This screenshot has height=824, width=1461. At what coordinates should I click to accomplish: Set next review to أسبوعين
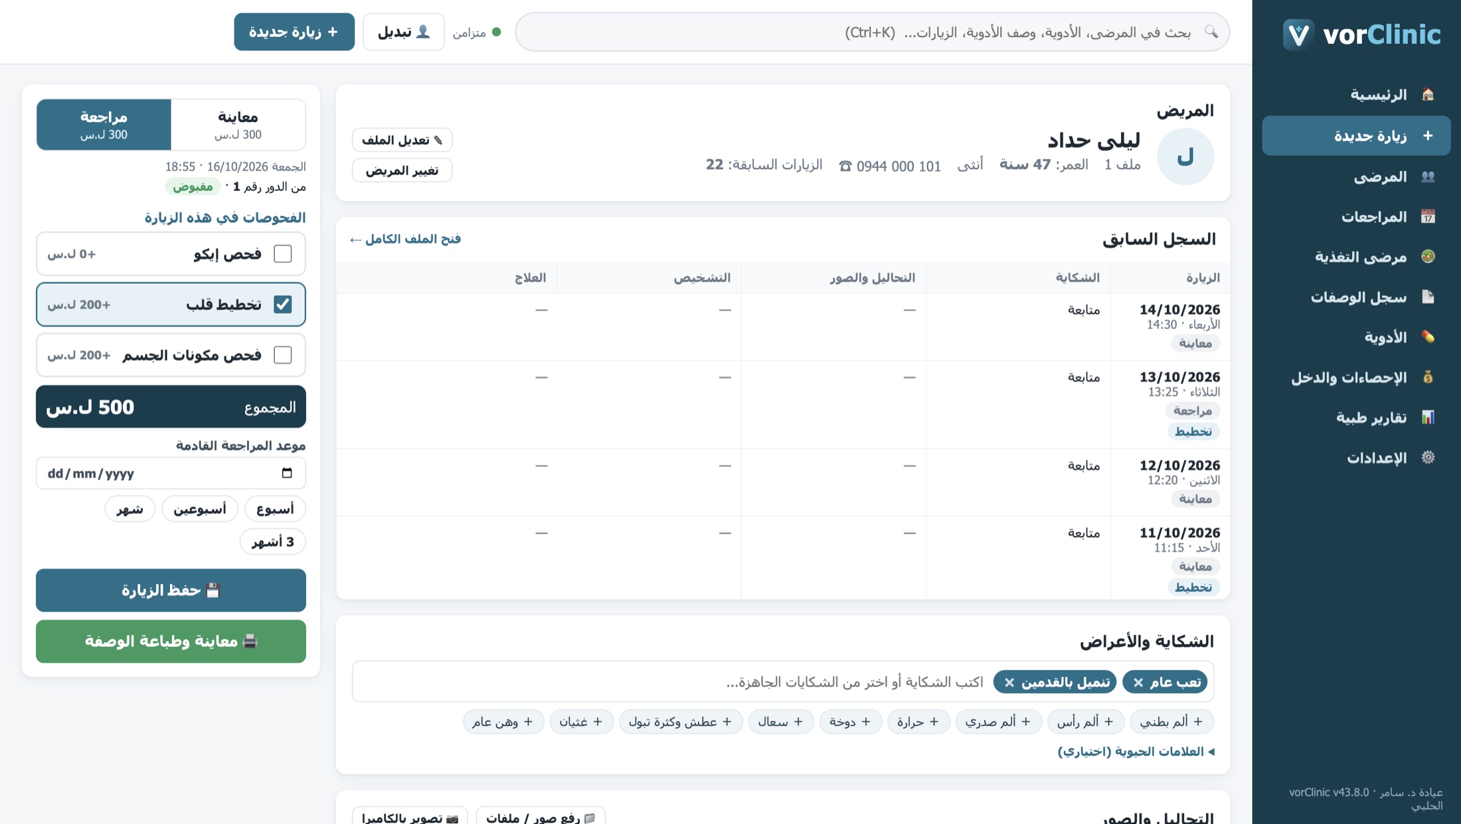[200, 509]
